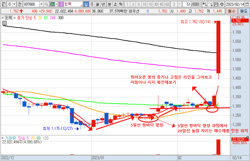Select the 5-day moving average legend

[35, 18]
